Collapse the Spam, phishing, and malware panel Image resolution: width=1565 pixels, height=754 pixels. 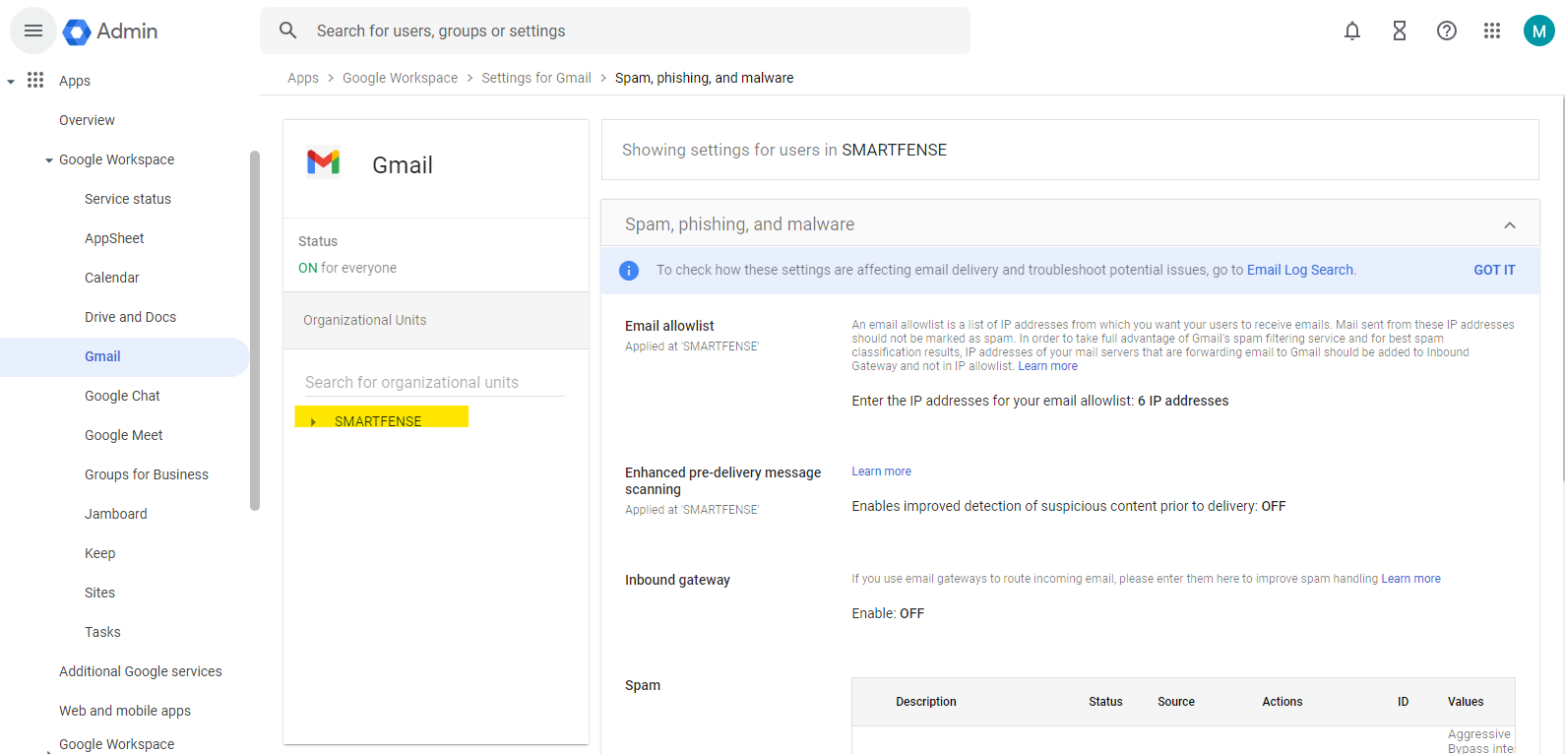(1510, 225)
